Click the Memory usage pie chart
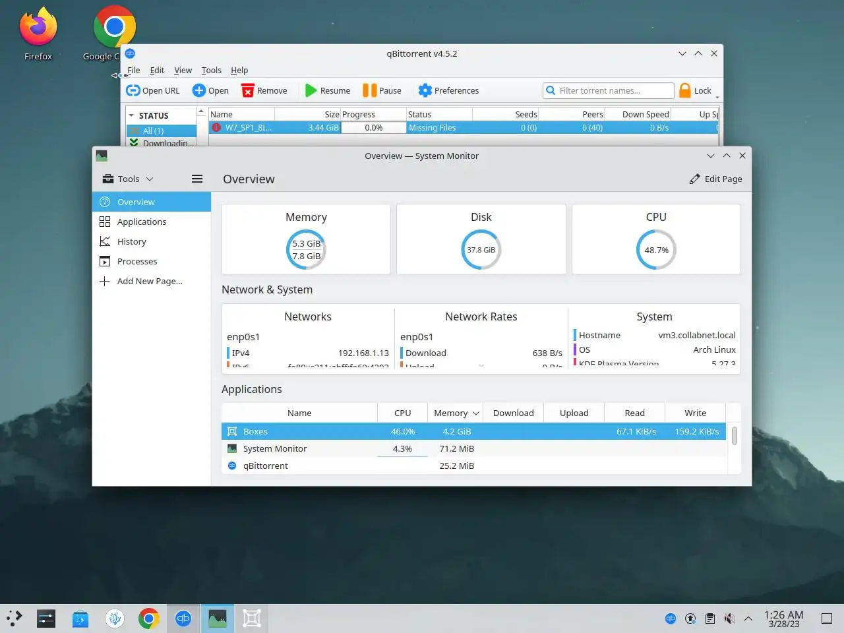 tap(306, 250)
